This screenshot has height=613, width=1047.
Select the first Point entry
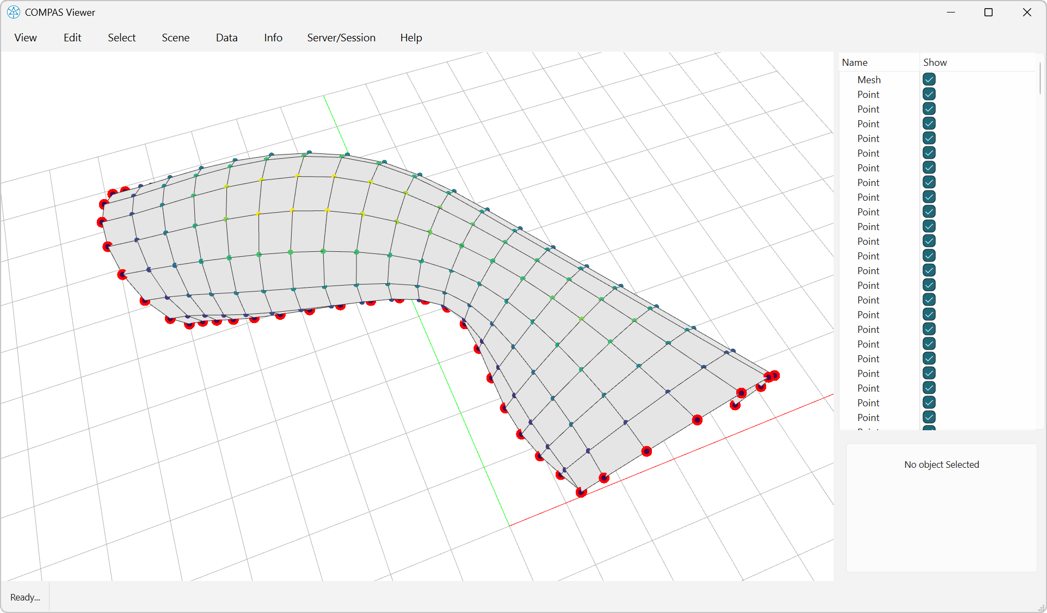click(867, 94)
